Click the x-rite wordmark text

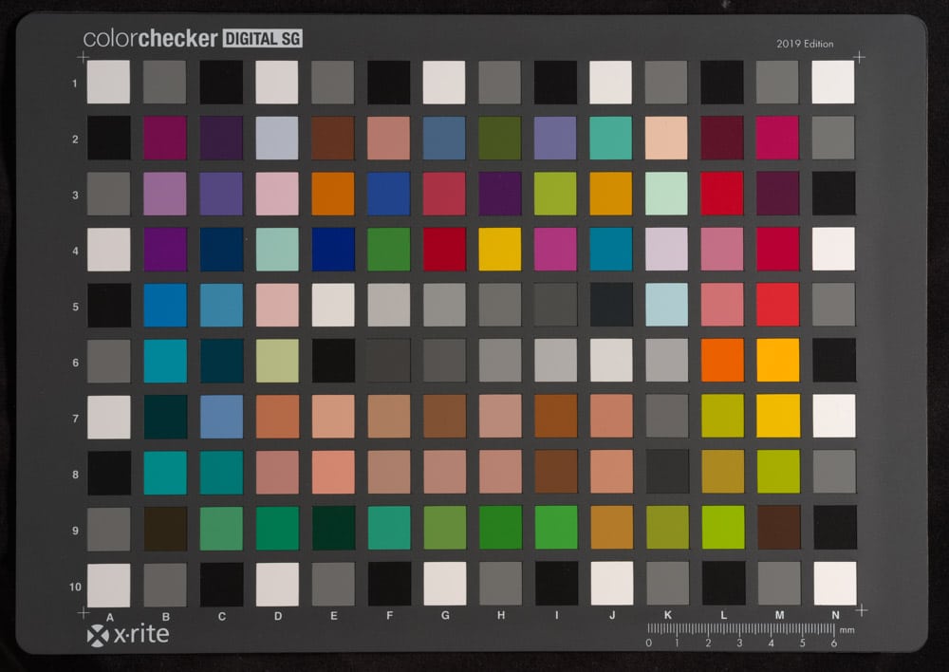click(x=141, y=634)
